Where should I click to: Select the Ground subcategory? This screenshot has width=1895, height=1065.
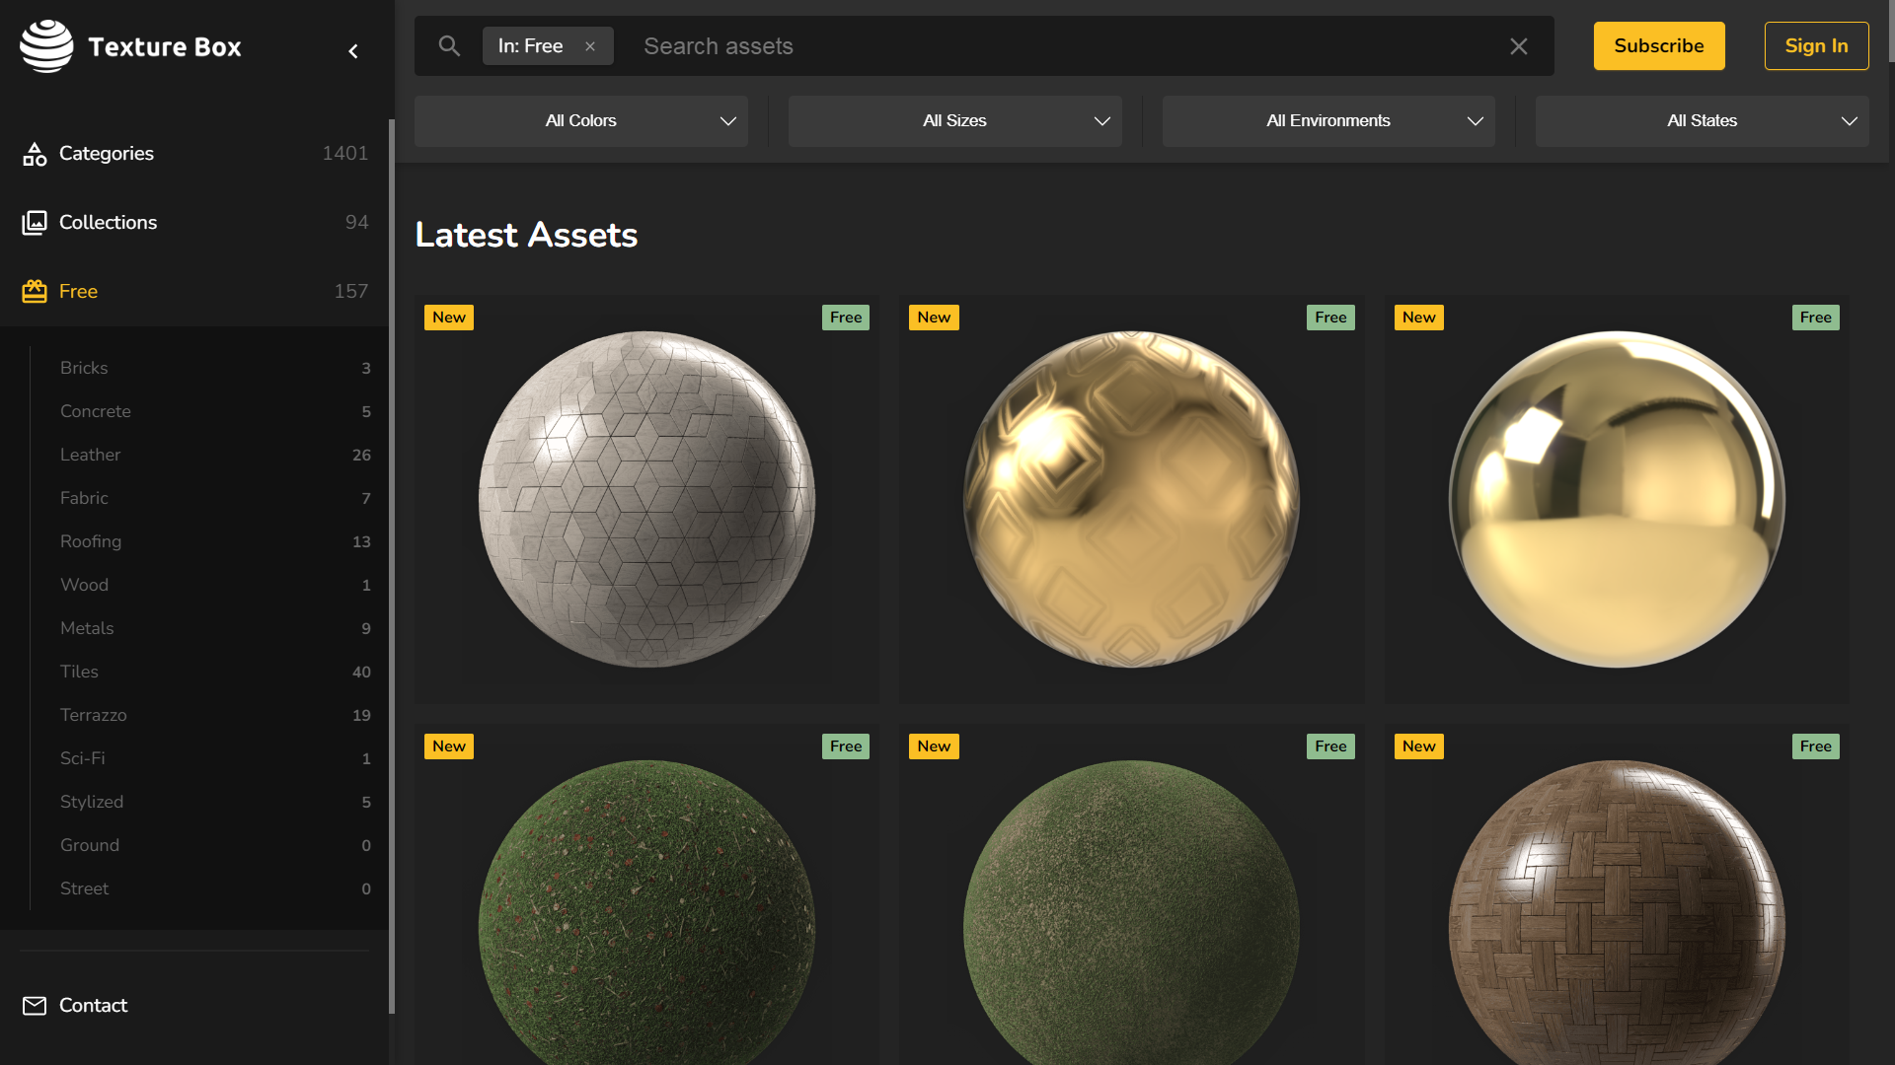(x=215, y=845)
